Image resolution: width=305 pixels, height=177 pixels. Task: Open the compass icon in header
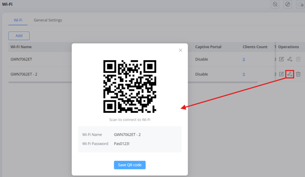click(x=287, y=4)
